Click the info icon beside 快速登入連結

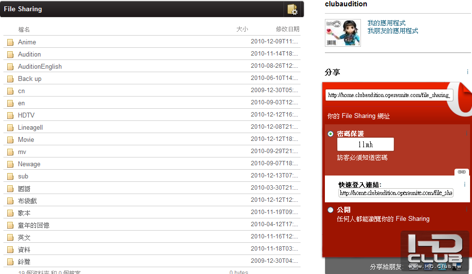(465, 184)
